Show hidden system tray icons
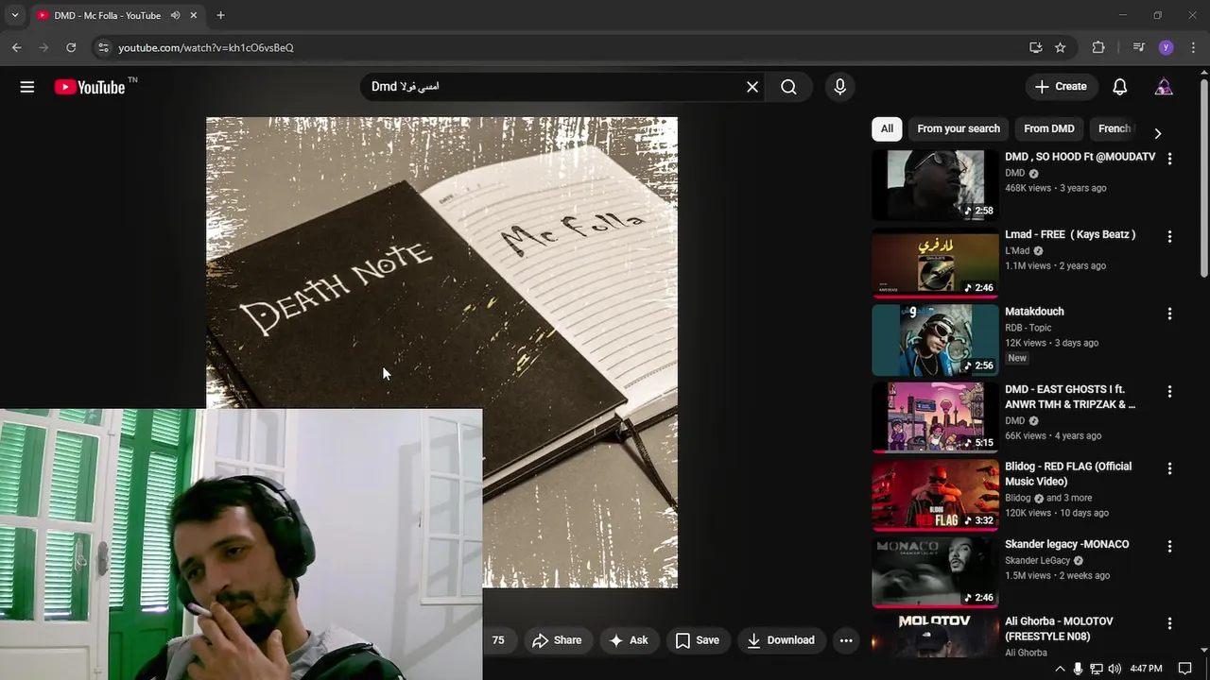Image resolution: width=1210 pixels, height=680 pixels. tap(1060, 669)
